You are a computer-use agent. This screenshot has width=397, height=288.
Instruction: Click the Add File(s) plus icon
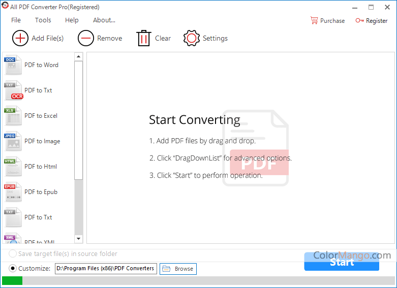pos(20,38)
